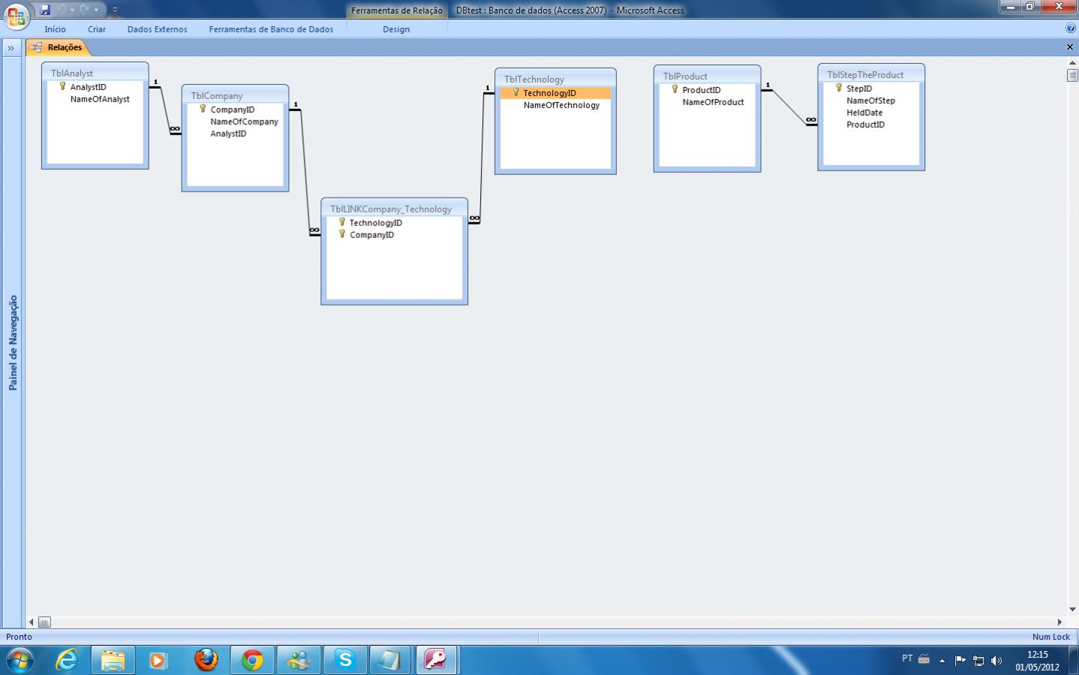Click vertical scrollbar down arrow

[1072, 610]
